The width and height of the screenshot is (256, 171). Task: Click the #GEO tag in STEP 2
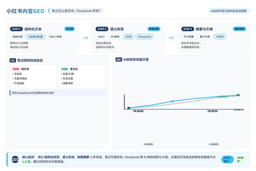(x=101, y=37)
